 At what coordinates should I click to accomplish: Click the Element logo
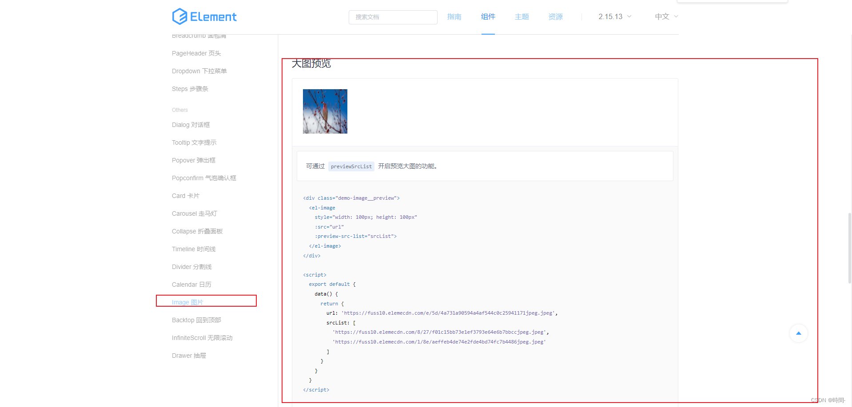[204, 16]
